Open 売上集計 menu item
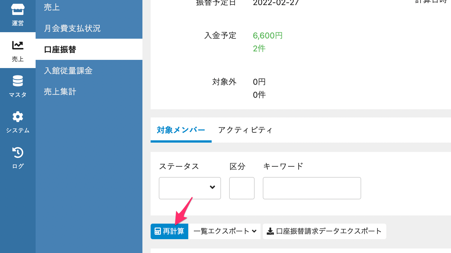The width and height of the screenshot is (451, 253). tap(60, 91)
